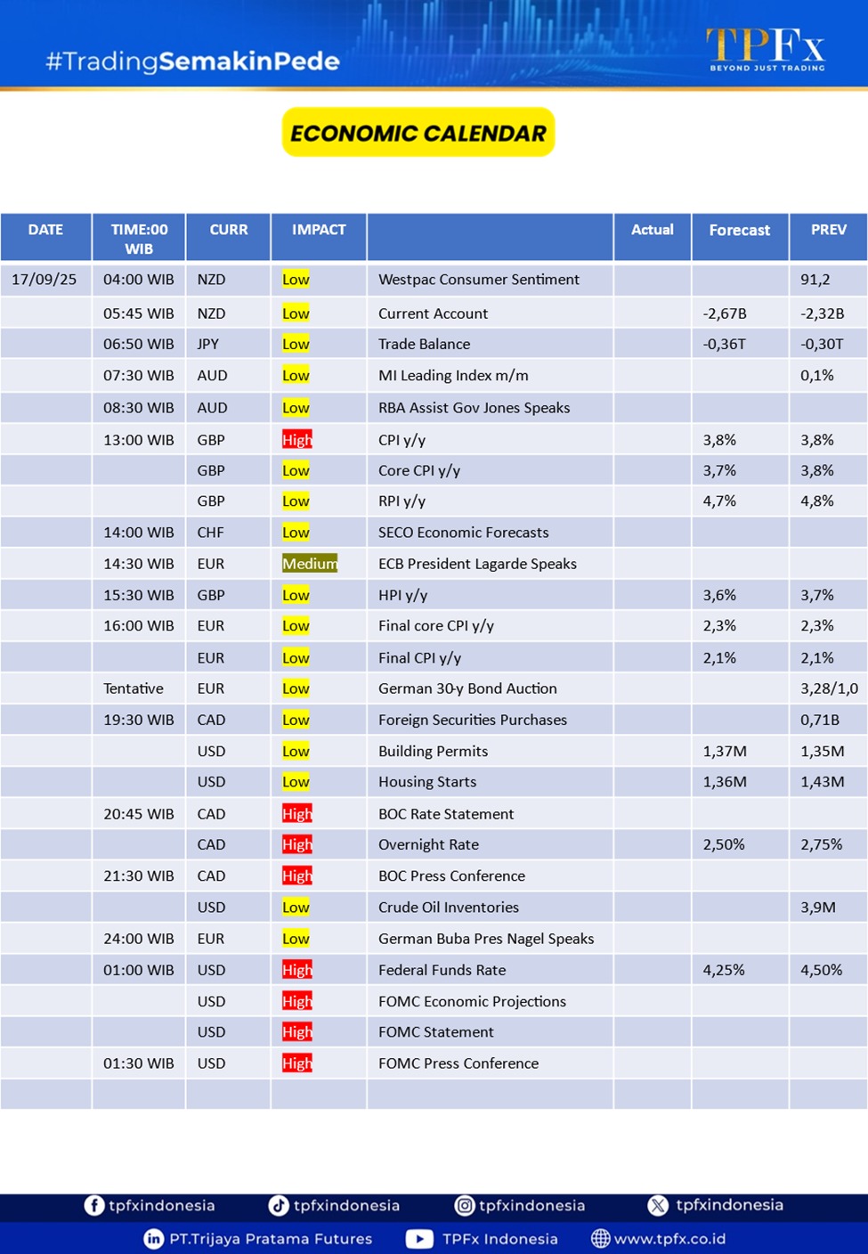Click the Forecast column header

(740, 237)
